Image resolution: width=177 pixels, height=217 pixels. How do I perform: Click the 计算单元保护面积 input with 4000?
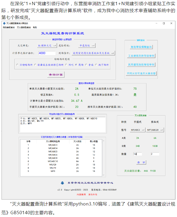pos(47,53)
